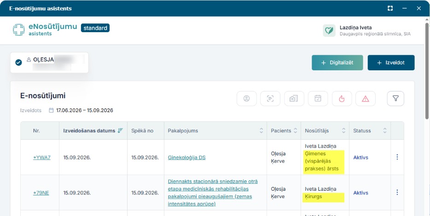
Task: Click the Lazdiņa Iveta user profile
Action: pyautogui.click(x=367, y=30)
